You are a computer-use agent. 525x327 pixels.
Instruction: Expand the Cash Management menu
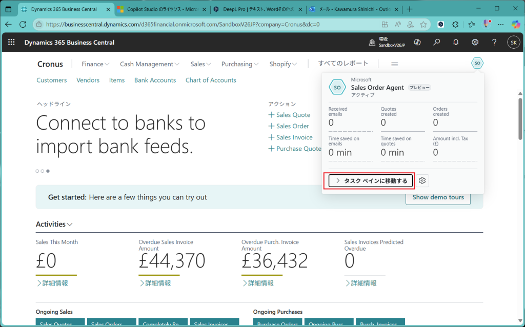(150, 64)
